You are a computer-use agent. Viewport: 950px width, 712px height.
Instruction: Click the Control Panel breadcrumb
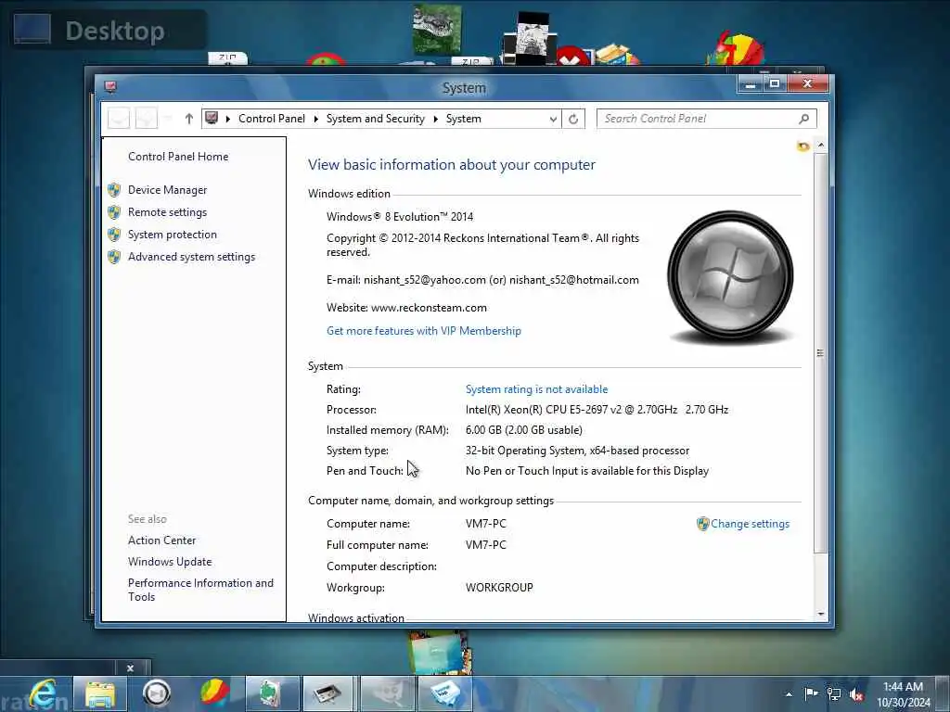pyautogui.click(x=272, y=119)
